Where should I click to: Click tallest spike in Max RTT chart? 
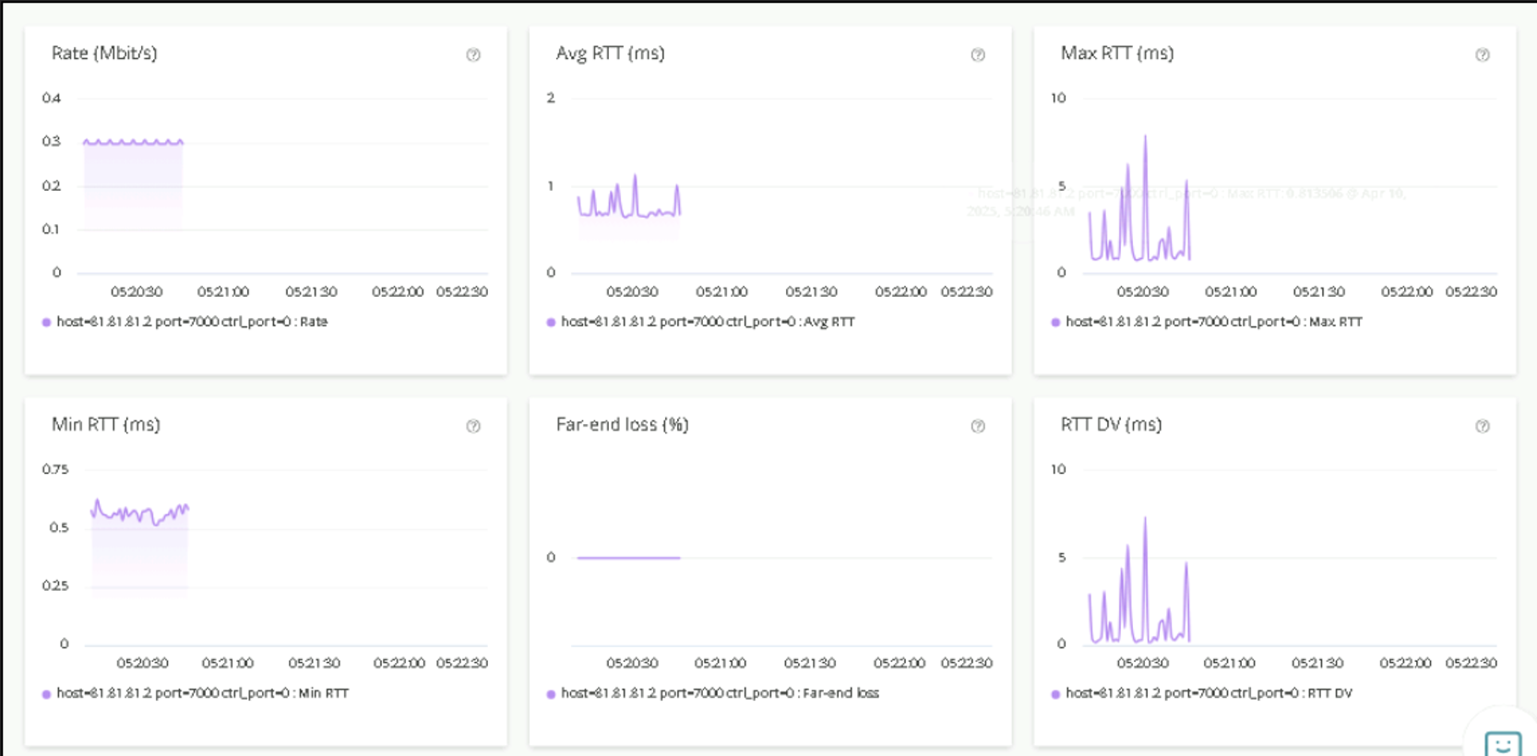(x=1145, y=138)
